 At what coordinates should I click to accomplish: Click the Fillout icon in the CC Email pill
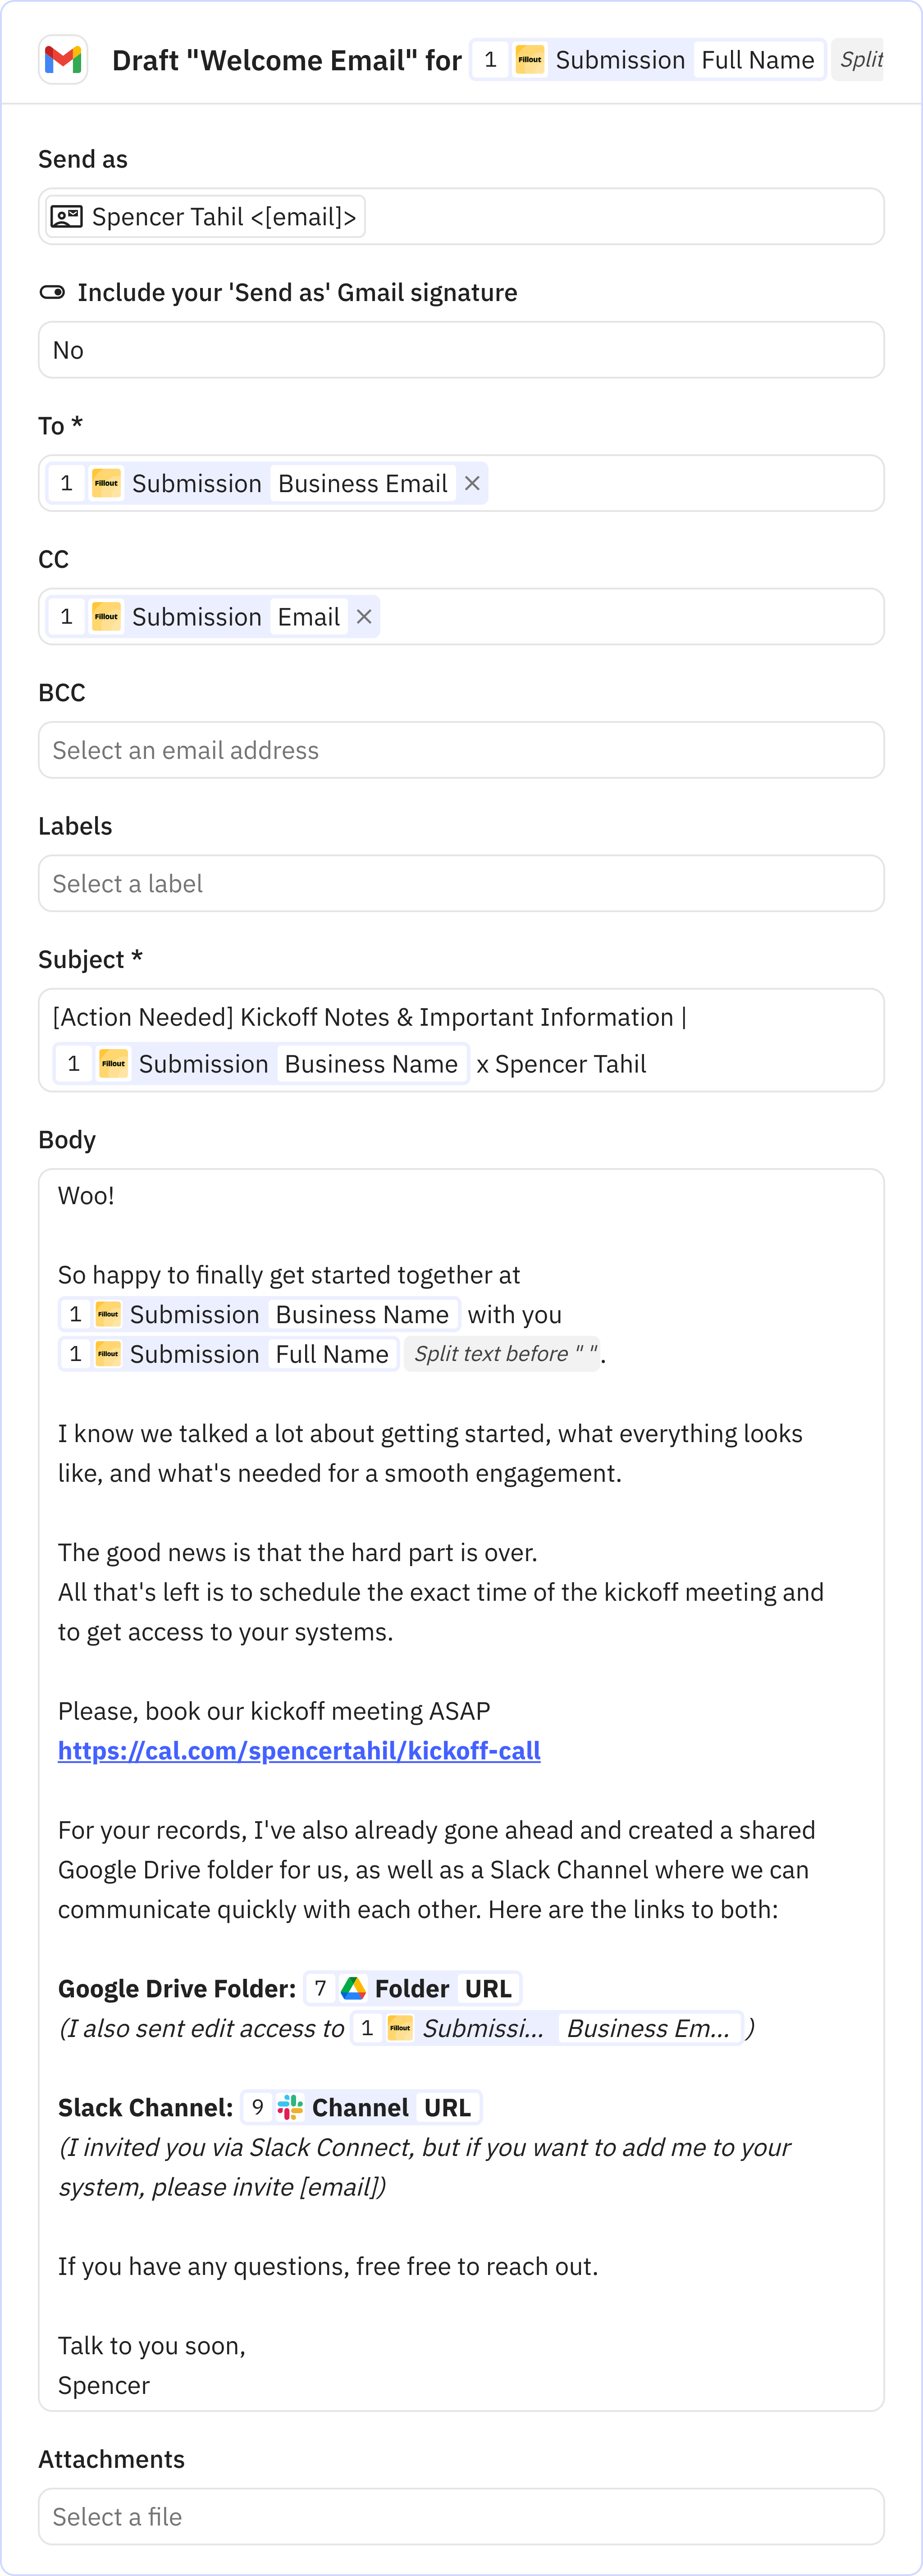106,617
